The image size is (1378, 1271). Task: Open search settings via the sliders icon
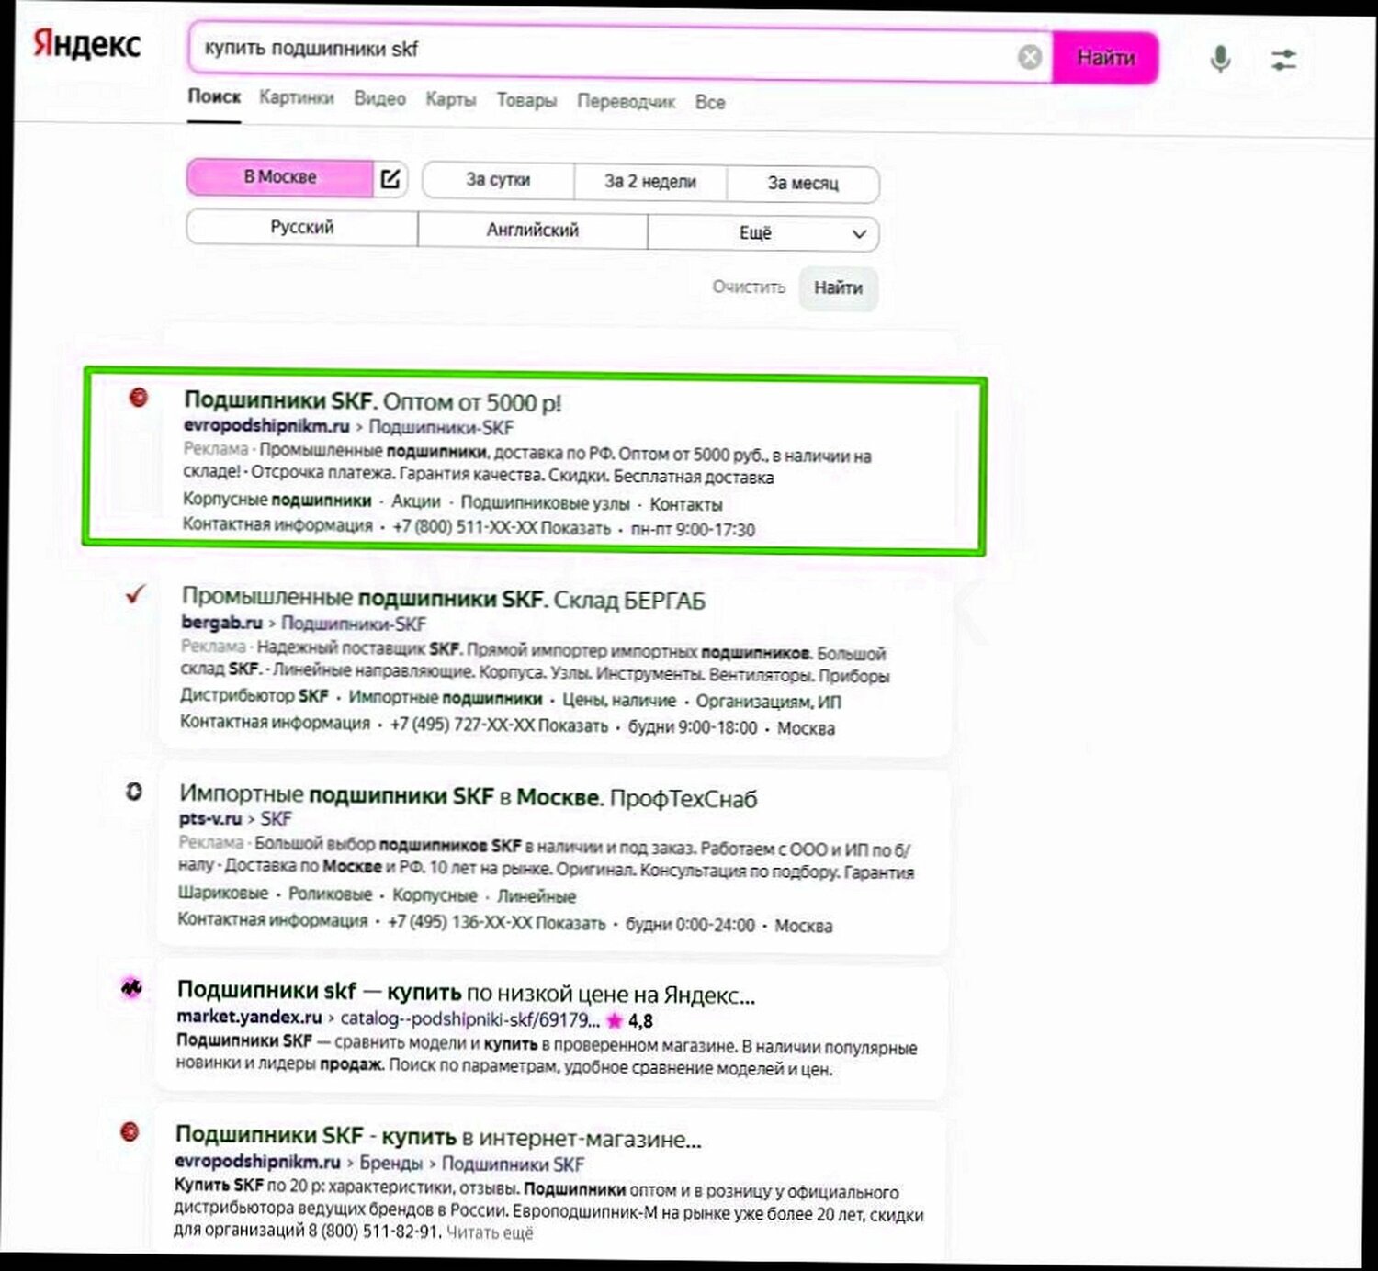(1283, 61)
